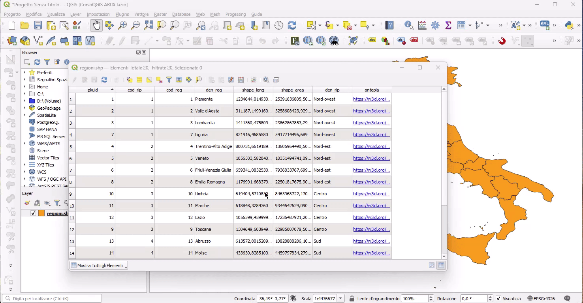Switch attribute table to form view

click(x=432, y=266)
